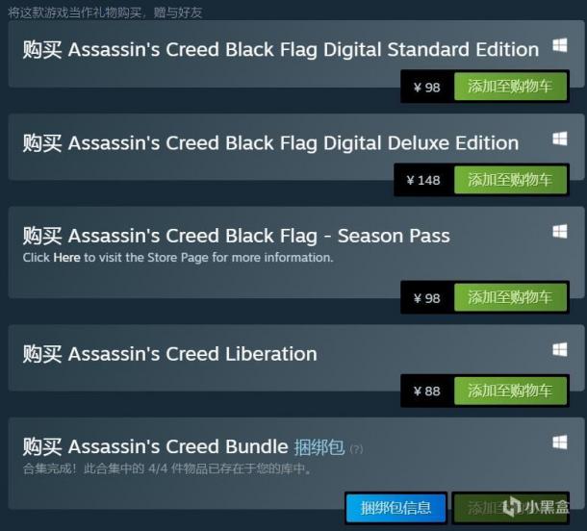The height and width of the screenshot is (531, 587).
Task: Add Digital Standard Edition to cart
Action: tap(510, 87)
